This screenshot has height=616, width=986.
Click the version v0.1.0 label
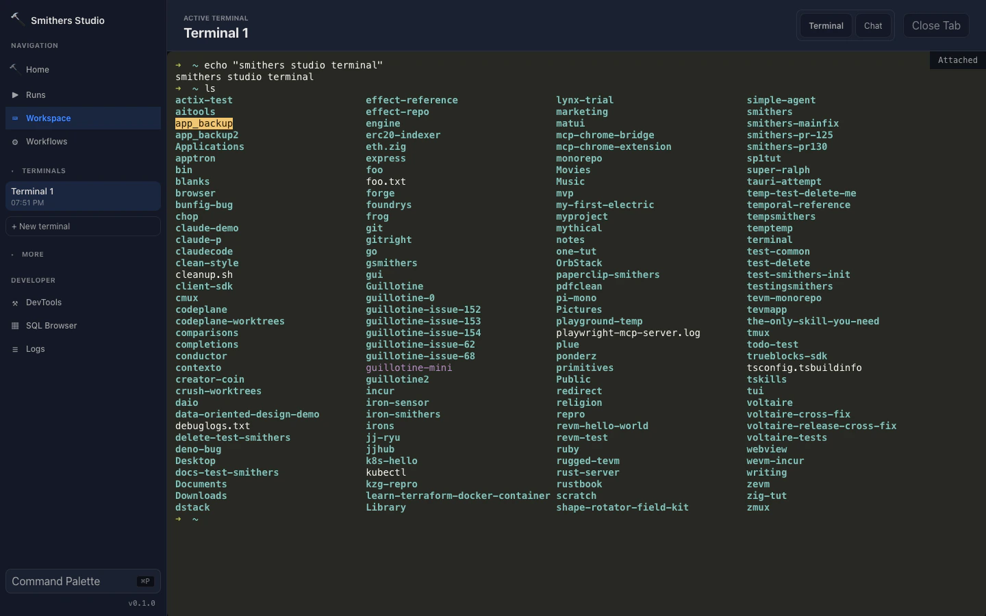[142, 603]
